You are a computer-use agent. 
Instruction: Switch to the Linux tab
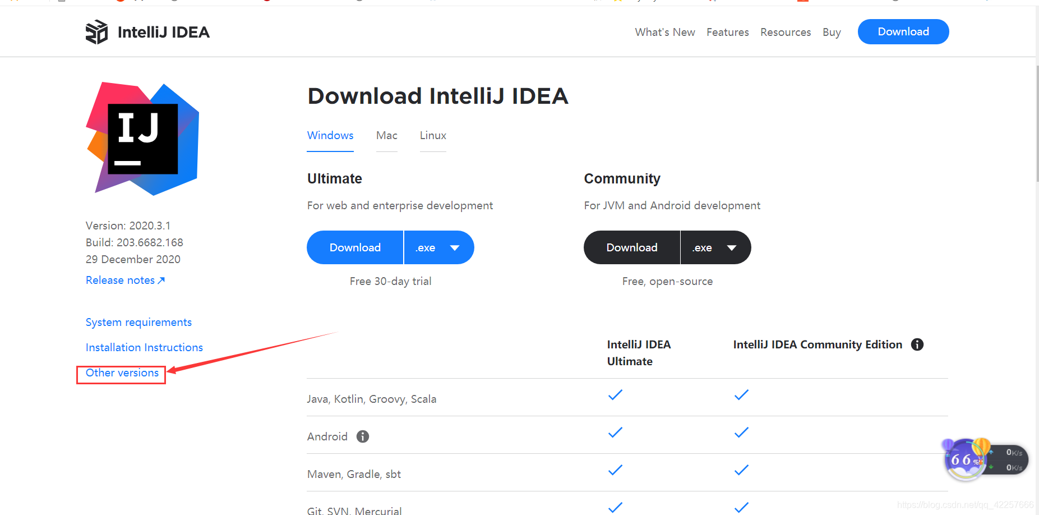pos(433,136)
